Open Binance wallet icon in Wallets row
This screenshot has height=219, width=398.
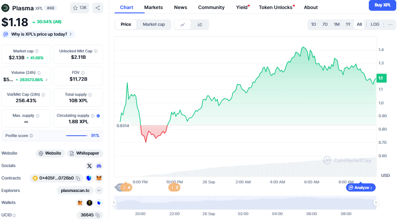pos(89,203)
